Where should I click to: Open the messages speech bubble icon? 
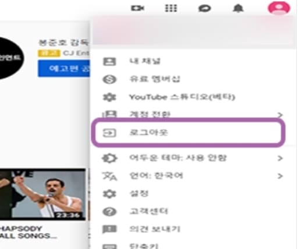pos(204,9)
